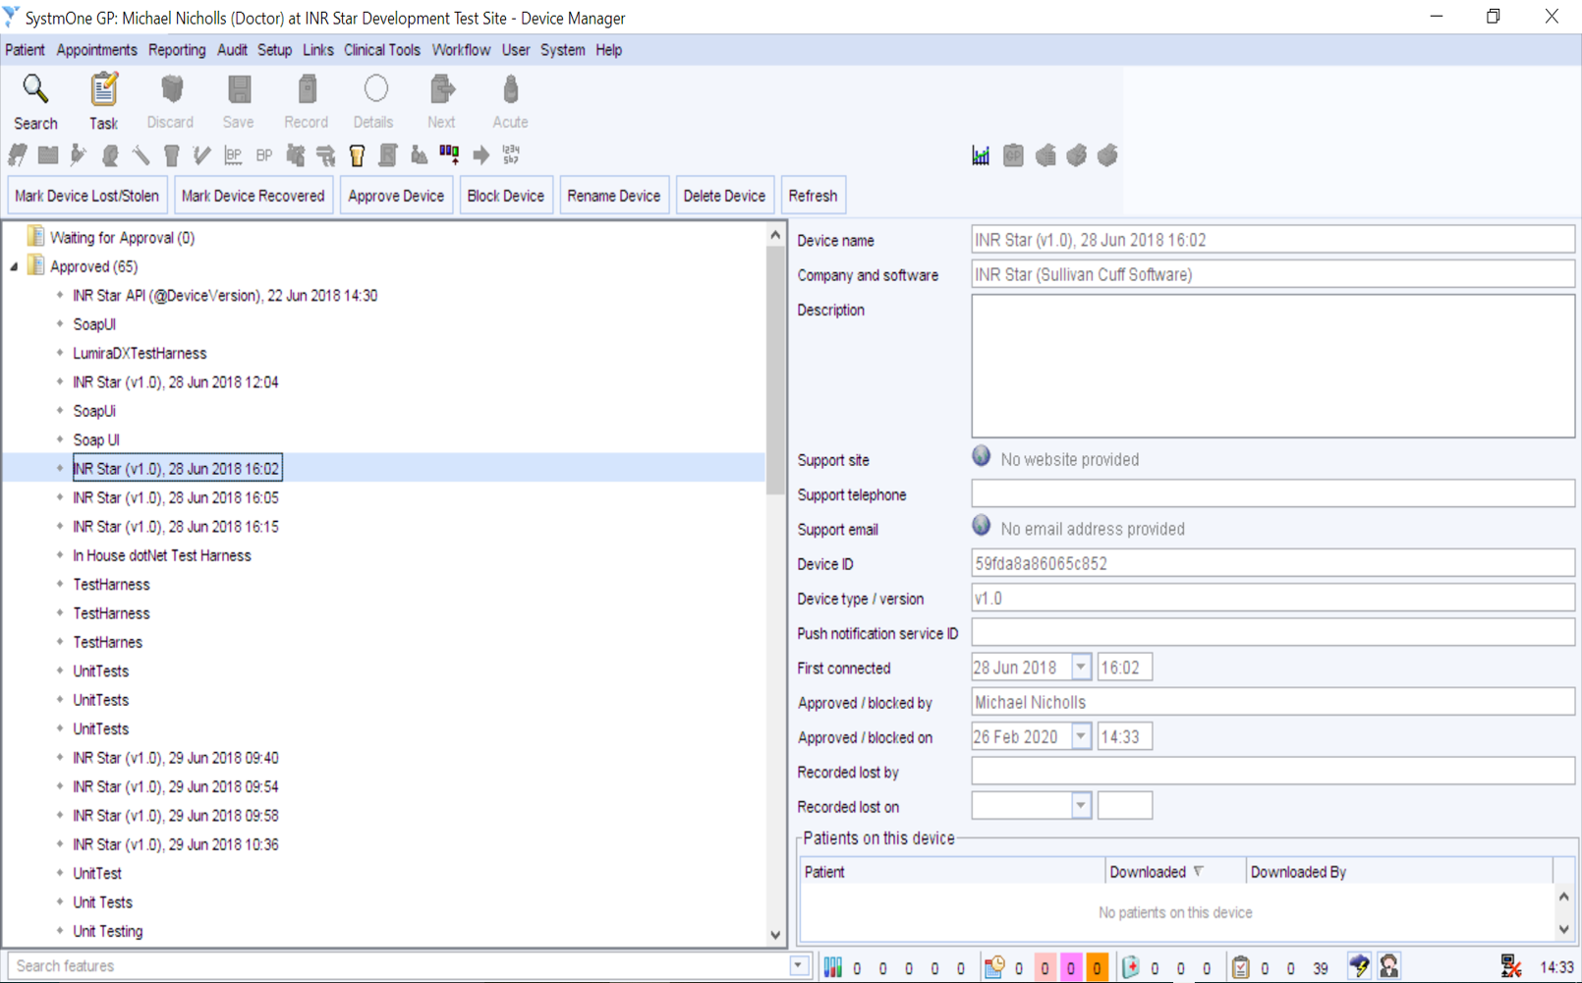This screenshot has height=983, width=1582.
Task: Select the Unit Testing device
Action: (x=108, y=931)
